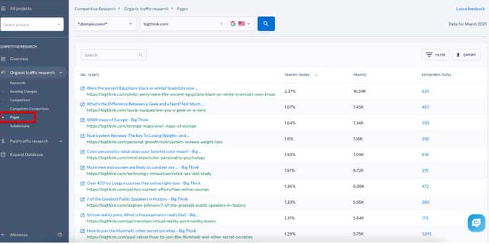Open external link icon for Greatest Public Speakers row
The width and height of the screenshot is (489, 244).
click(83, 200)
